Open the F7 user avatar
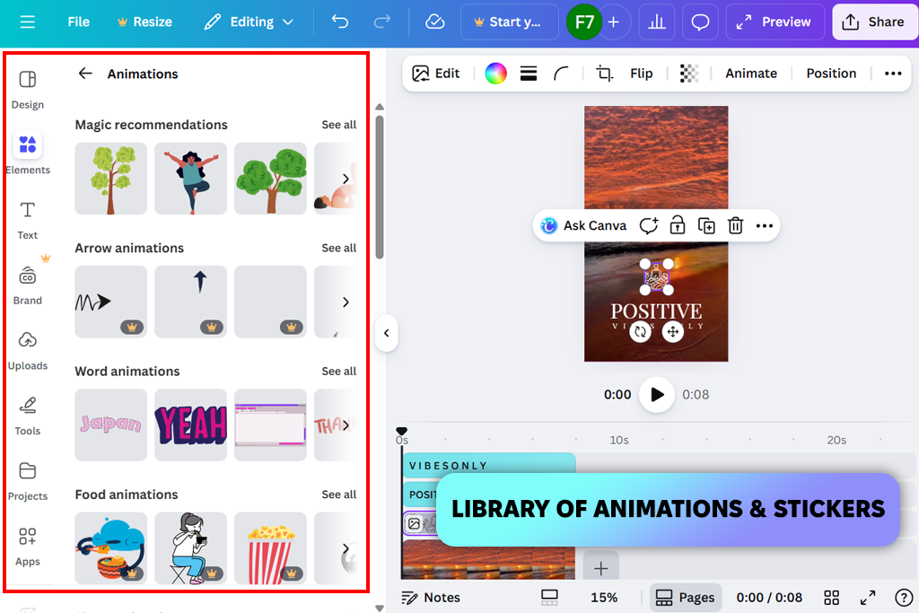 [583, 22]
